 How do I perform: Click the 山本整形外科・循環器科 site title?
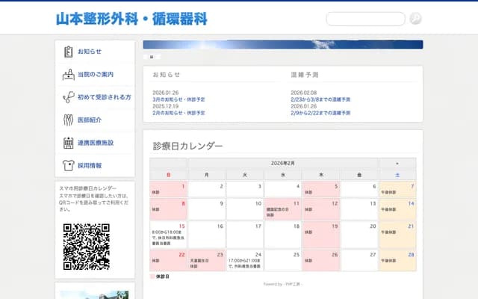pyautogui.click(x=131, y=19)
